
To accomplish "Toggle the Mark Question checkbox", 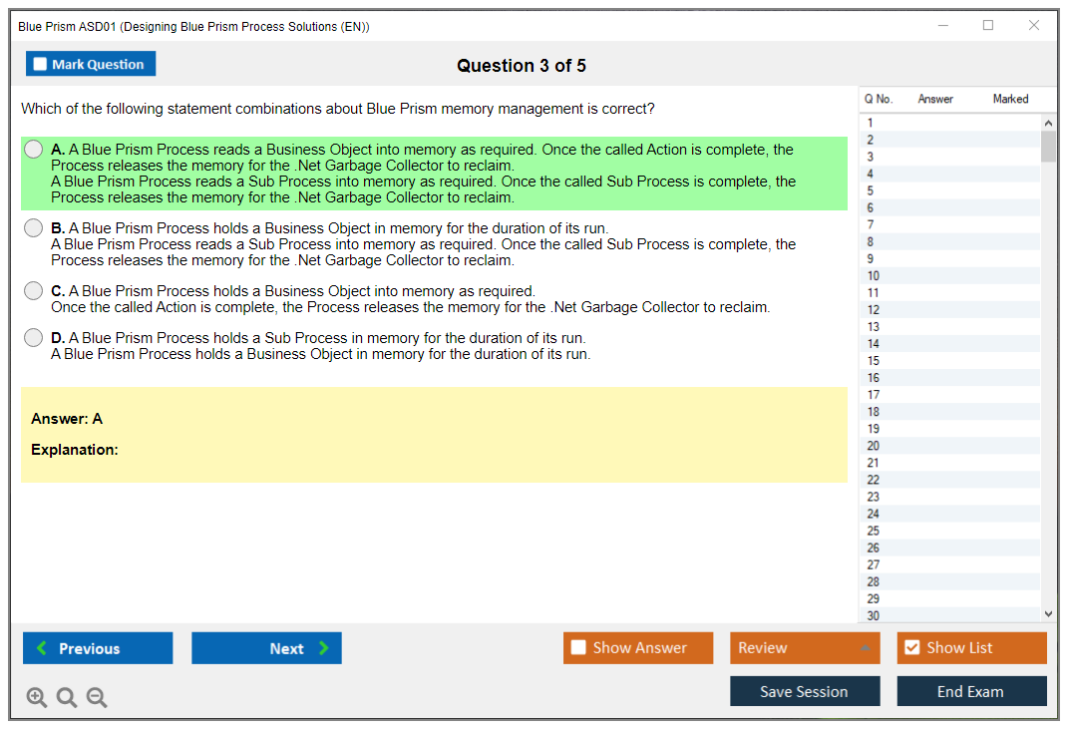I will pos(41,65).
